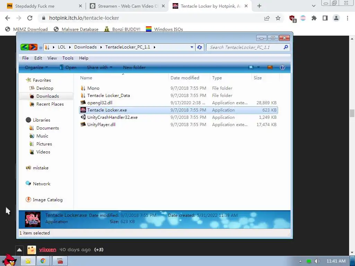Image resolution: width=355 pixels, height=266 pixels.
Task: Select the mistake item in navigation pane
Action: [x=37, y=168]
